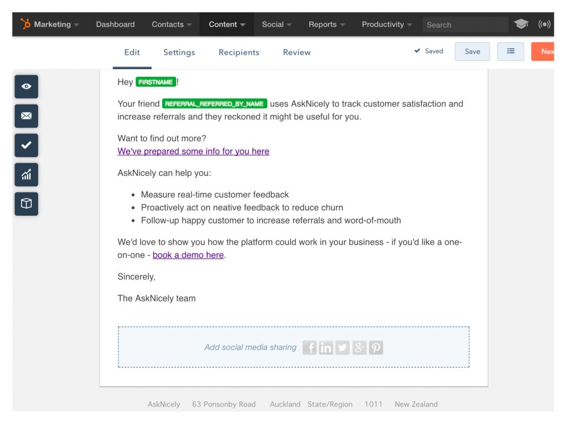The width and height of the screenshot is (567, 422).
Task: Open the HubSpot Academy graduation cap icon
Action: tap(521, 24)
